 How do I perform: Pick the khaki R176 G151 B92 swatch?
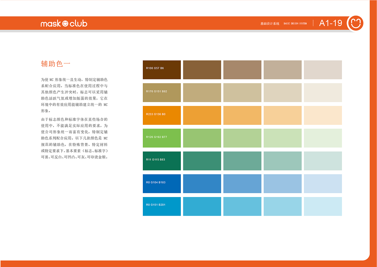coord(162,93)
